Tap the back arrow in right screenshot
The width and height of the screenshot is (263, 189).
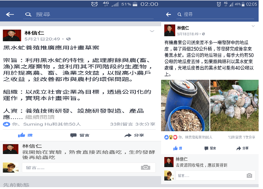[169, 15]
